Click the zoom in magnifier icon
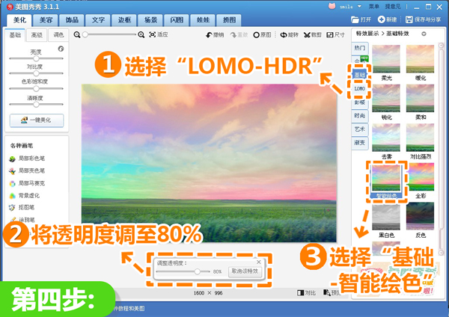This screenshot has width=449, height=317. [141, 34]
